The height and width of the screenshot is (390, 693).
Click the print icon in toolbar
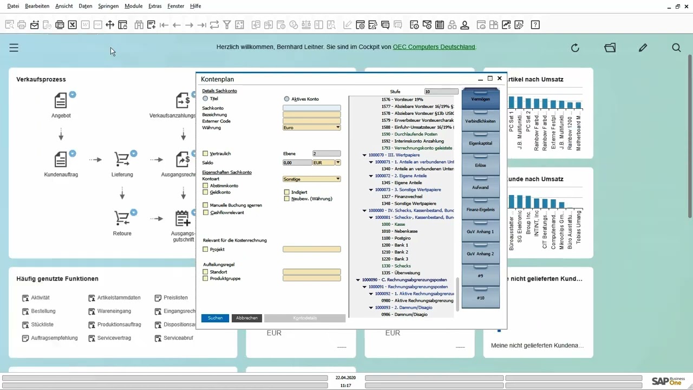point(22,25)
